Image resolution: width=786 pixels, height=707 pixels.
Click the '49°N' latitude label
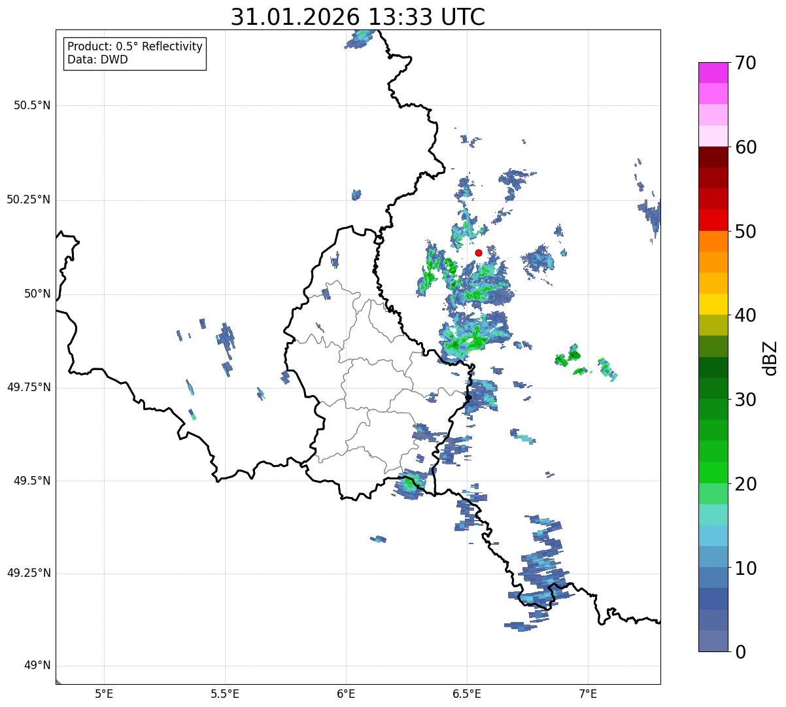37,666
